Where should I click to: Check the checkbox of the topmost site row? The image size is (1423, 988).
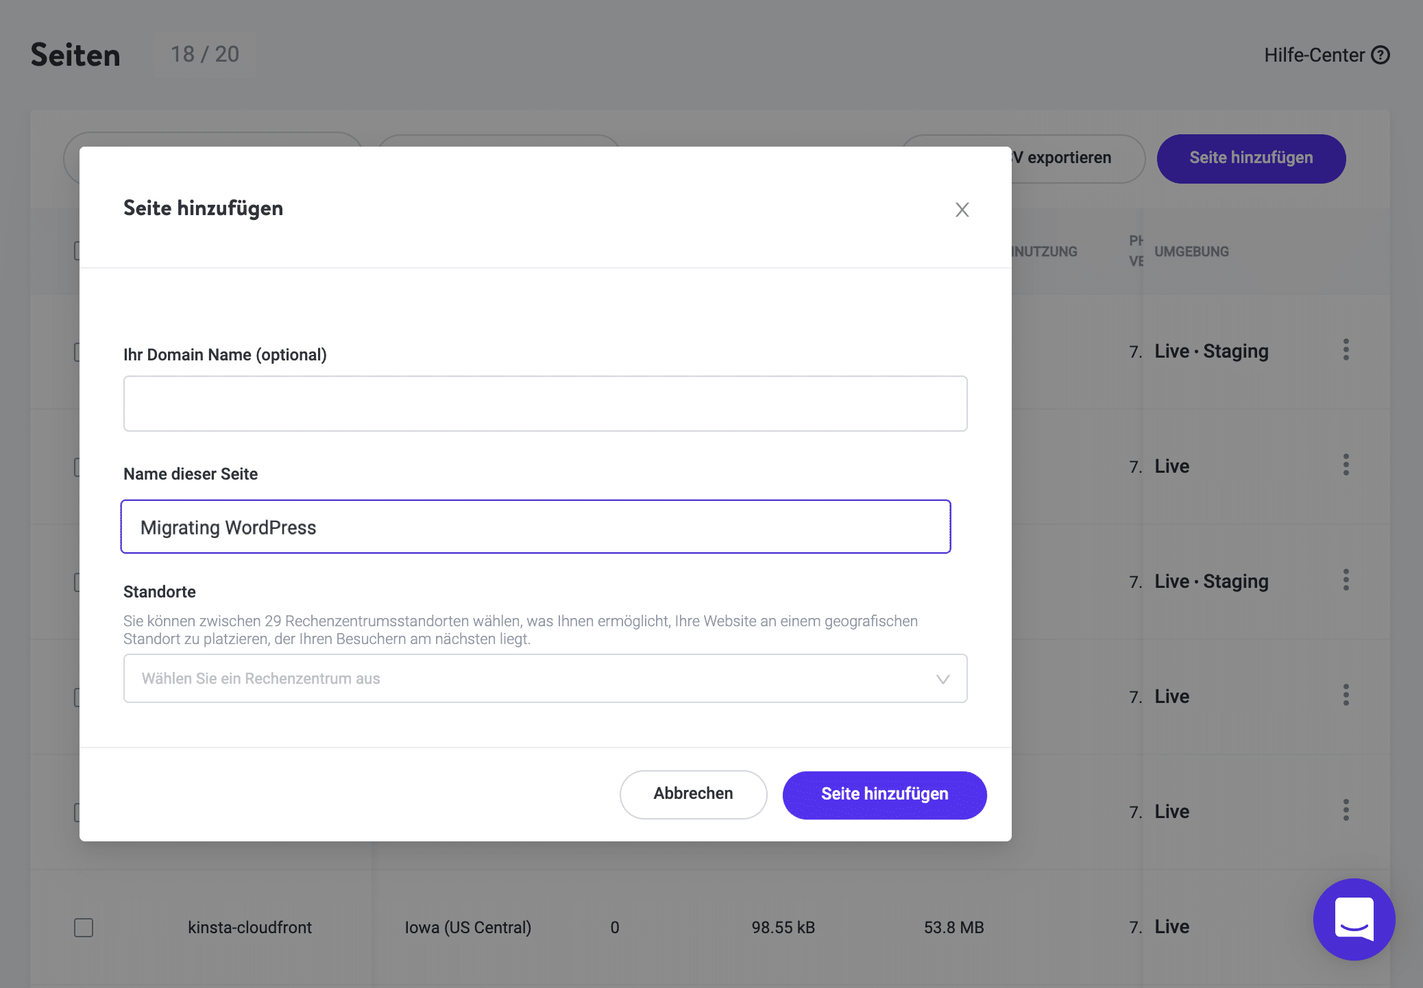(x=80, y=351)
